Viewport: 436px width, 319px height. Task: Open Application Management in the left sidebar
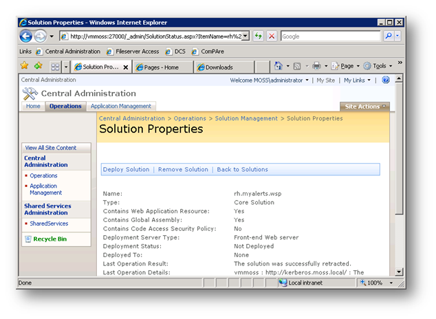point(45,189)
